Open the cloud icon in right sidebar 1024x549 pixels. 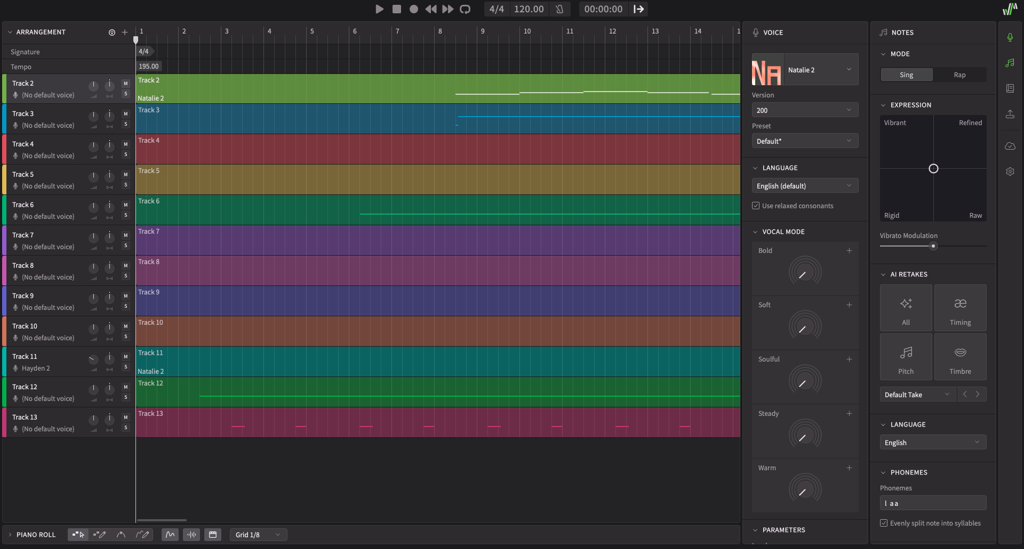coord(1010,146)
